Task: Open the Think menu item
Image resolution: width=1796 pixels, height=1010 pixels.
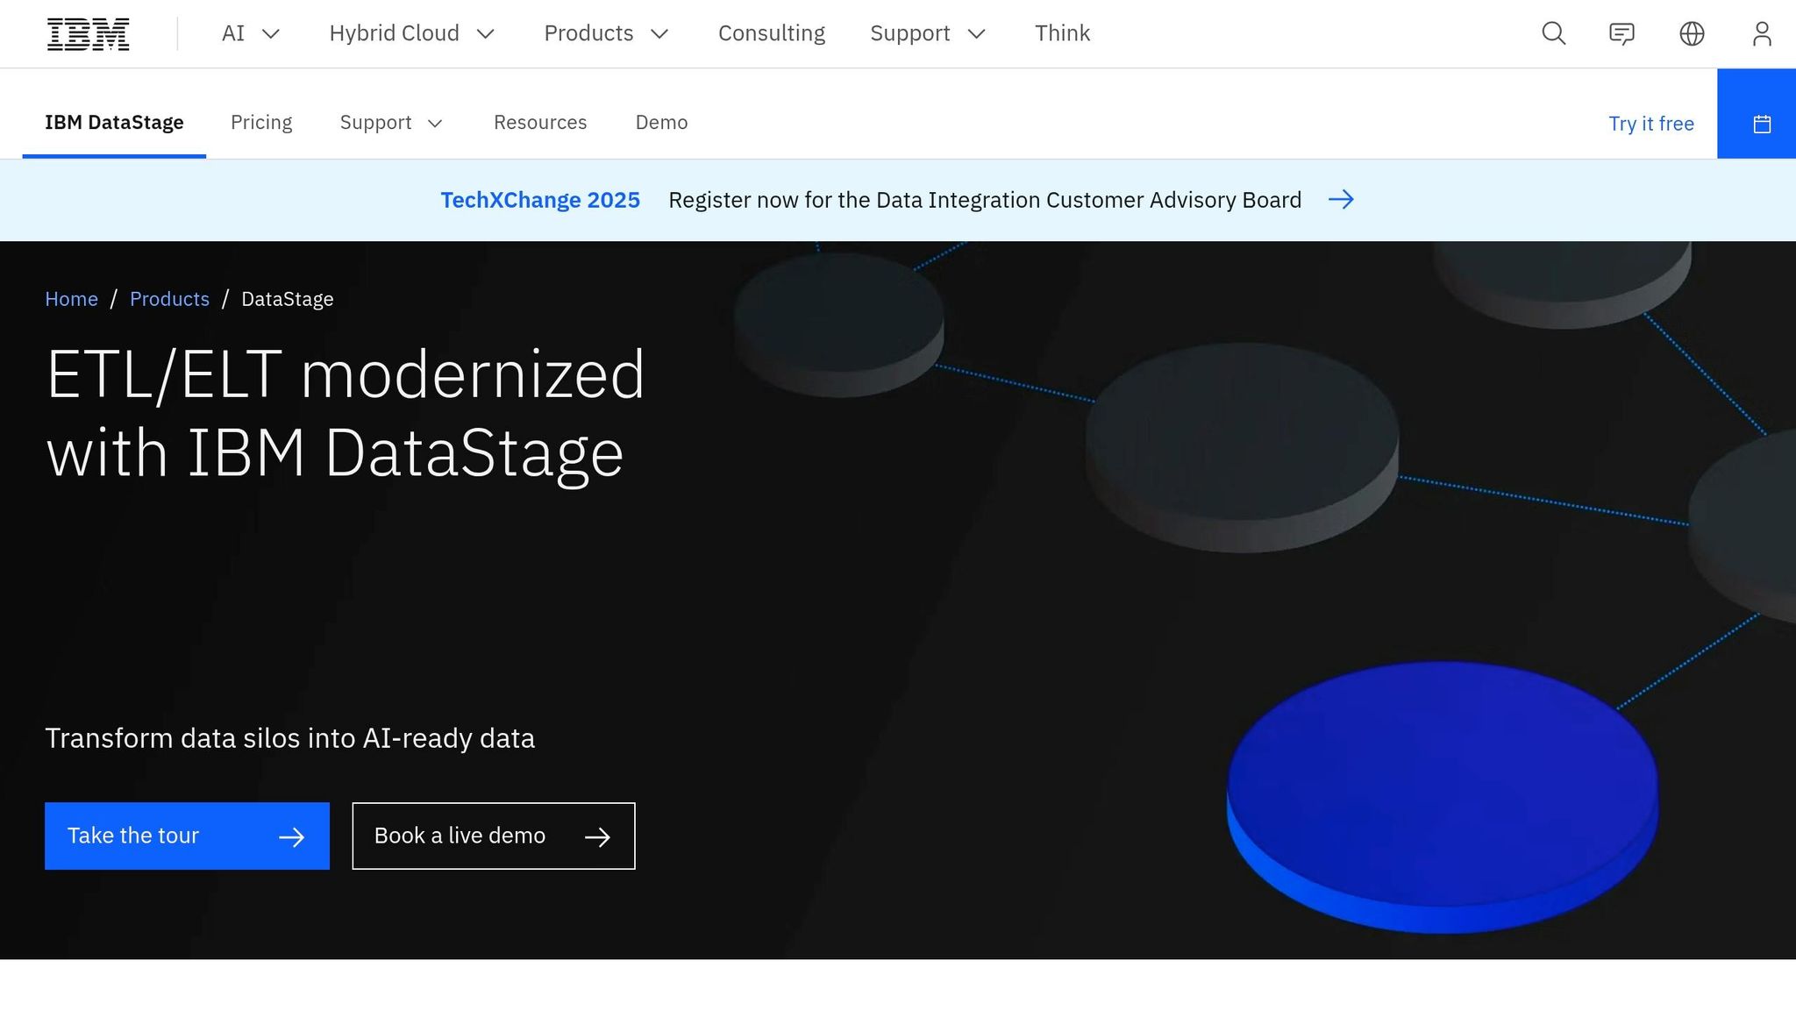Action: (x=1062, y=33)
